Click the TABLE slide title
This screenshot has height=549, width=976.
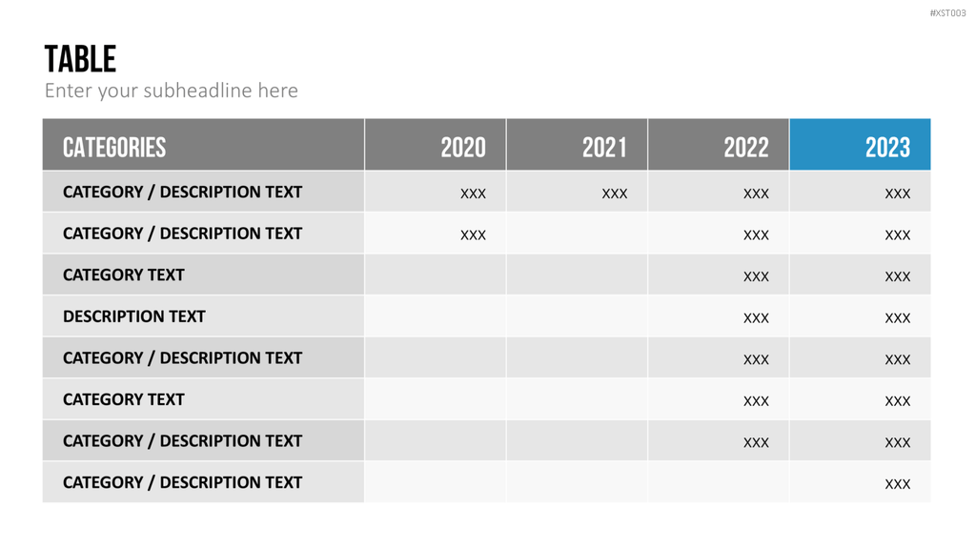[x=80, y=60]
